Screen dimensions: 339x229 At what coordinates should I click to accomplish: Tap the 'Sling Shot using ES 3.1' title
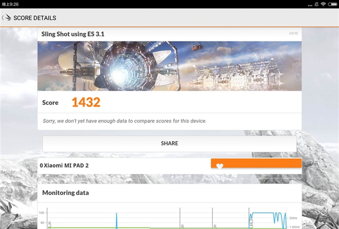pos(73,34)
